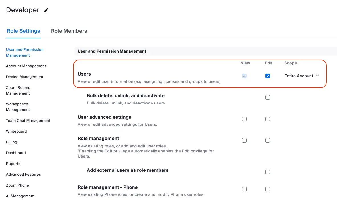Uncheck the Edit checkbox for Users
Screen dimensions: 337x205
268,76
